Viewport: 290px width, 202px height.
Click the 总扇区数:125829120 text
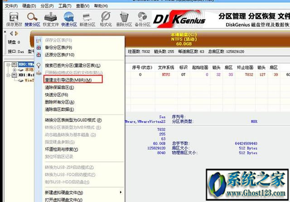[226, 52]
